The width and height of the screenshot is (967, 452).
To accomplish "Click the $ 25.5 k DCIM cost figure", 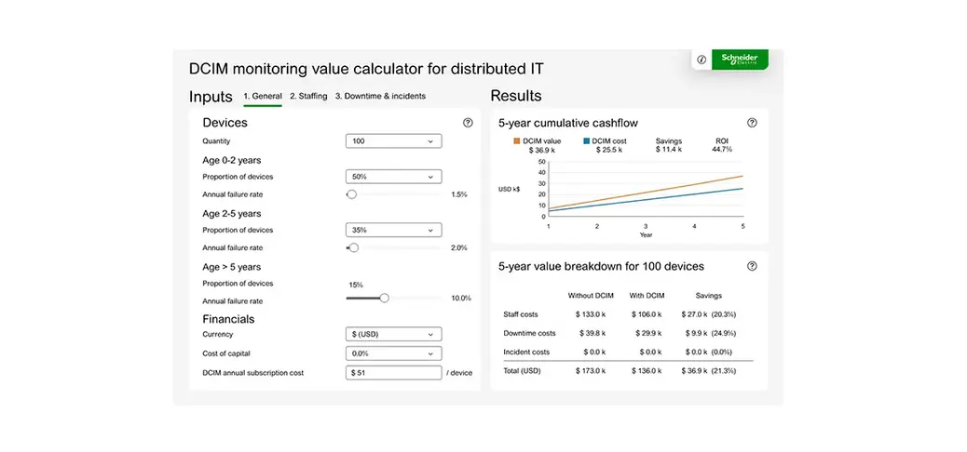I will pyautogui.click(x=608, y=150).
